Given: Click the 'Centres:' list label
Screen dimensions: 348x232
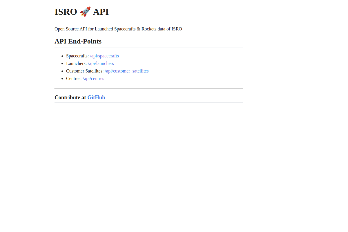Looking at the screenshot, I should (x=74, y=79).
